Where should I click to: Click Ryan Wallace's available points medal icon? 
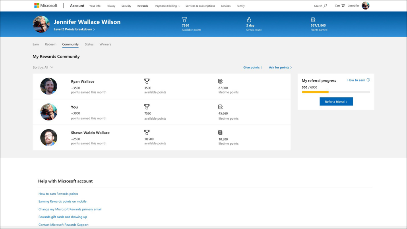point(147,81)
